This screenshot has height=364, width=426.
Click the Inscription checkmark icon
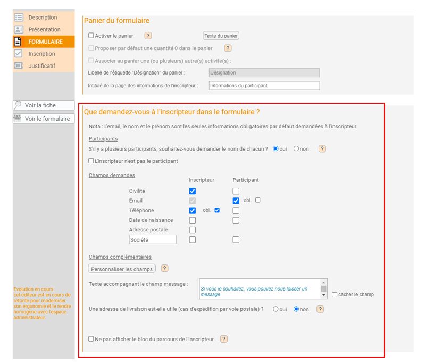pyautogui.click(x=18, y=54)
